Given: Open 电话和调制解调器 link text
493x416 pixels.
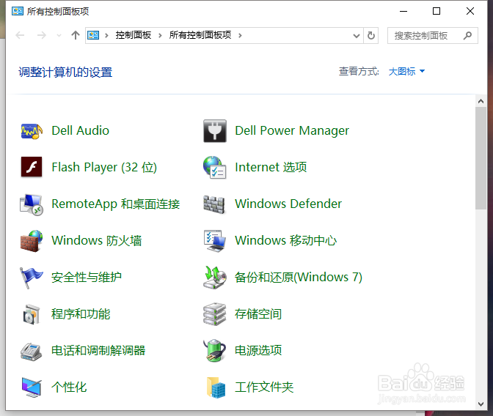Looking at the screenshot, I should [98, 350].
